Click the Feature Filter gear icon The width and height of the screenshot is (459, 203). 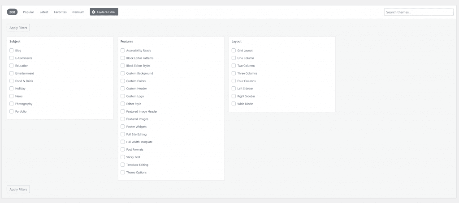(94, 12)
